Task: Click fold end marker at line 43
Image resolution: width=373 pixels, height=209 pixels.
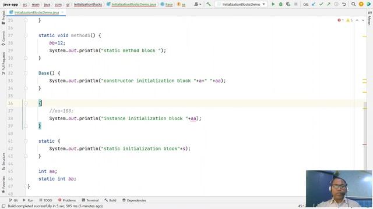Action: click(x=26, y=156)
